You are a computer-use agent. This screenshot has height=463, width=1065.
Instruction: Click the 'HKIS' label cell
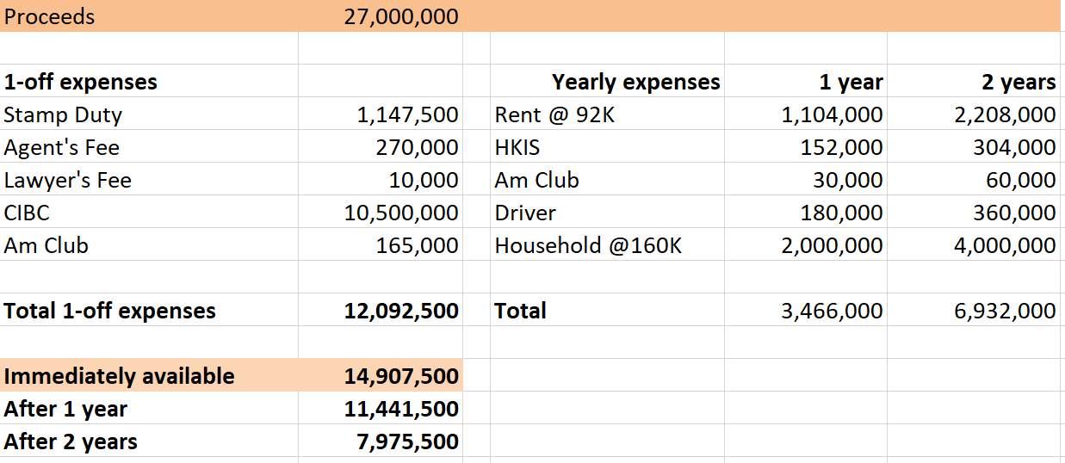click(x=607, y=147)
